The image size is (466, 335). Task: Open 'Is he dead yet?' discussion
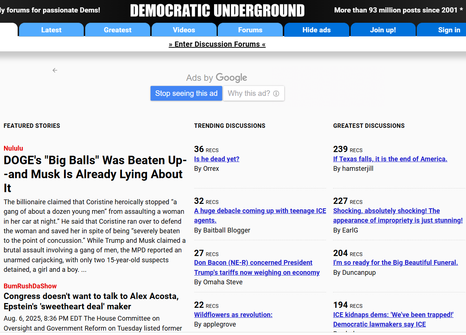(217, 159)
